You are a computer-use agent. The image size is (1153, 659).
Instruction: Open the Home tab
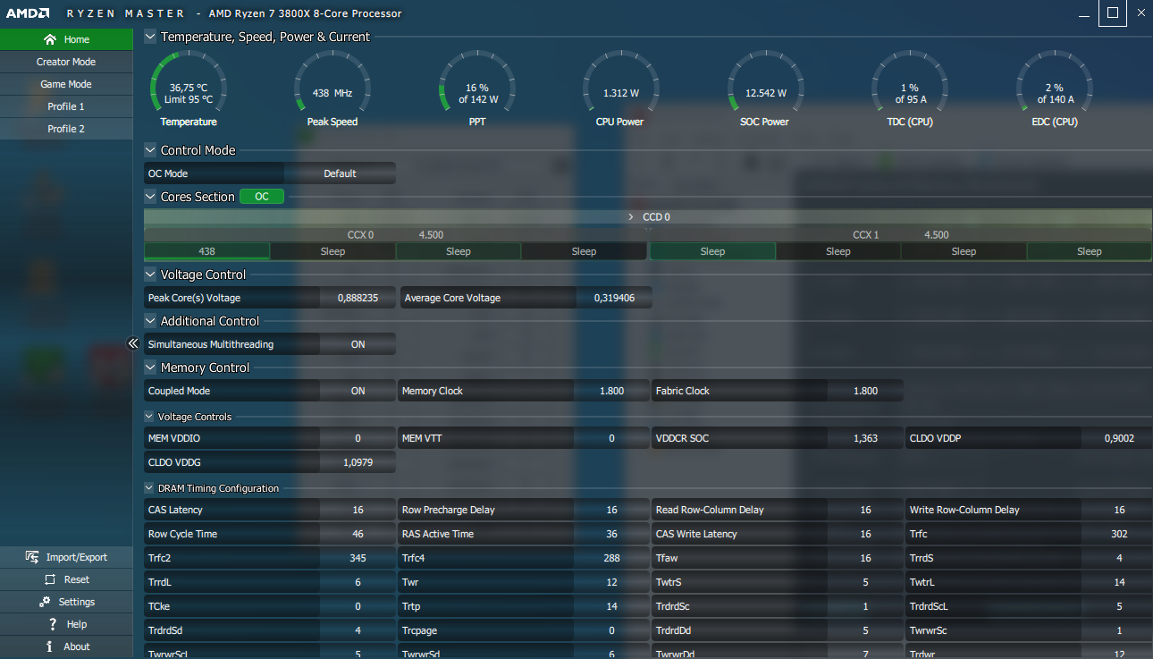point(66,39)
